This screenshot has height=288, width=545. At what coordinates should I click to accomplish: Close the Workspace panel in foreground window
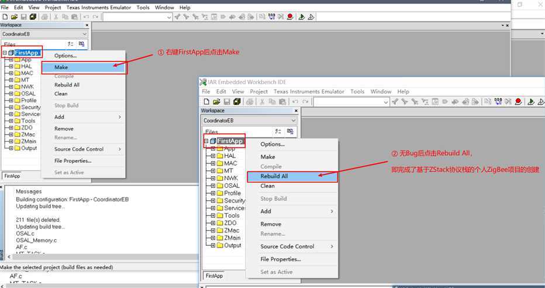click(296, 111)
